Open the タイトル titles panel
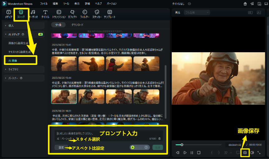This screenshot has height=159, width=269. point(45,14)
